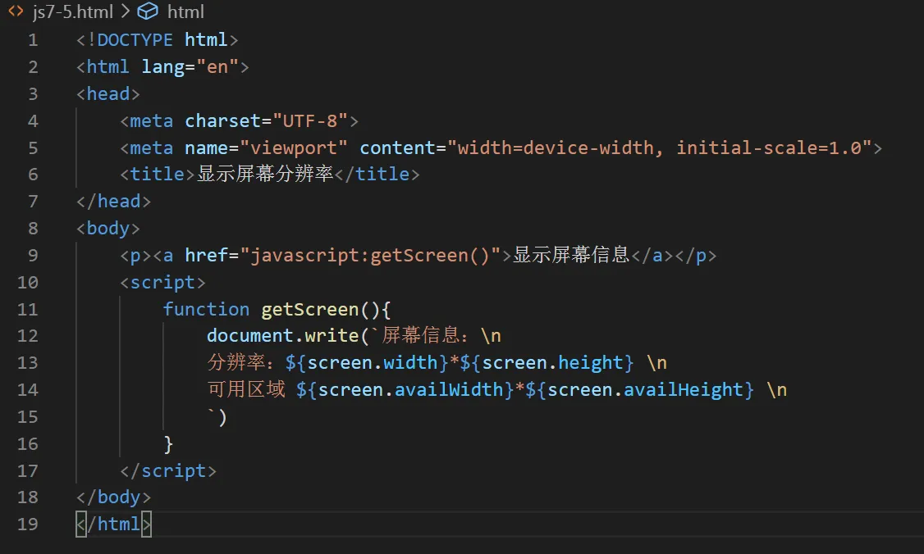Click the write method name
This screenshot has height=554, width=924.
pyautogui.click(x=332, y=335)
